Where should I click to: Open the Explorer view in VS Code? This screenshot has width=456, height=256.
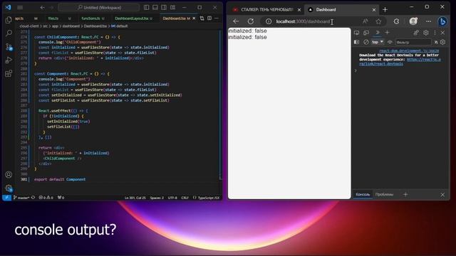(9, 19)
